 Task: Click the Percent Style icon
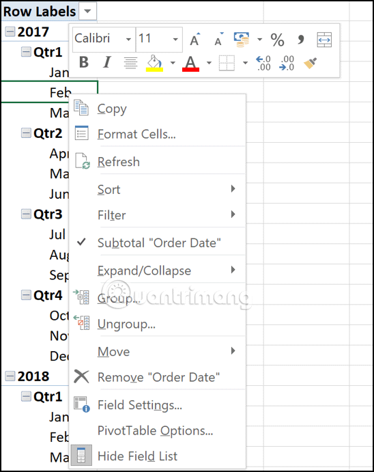click(277, 40)
